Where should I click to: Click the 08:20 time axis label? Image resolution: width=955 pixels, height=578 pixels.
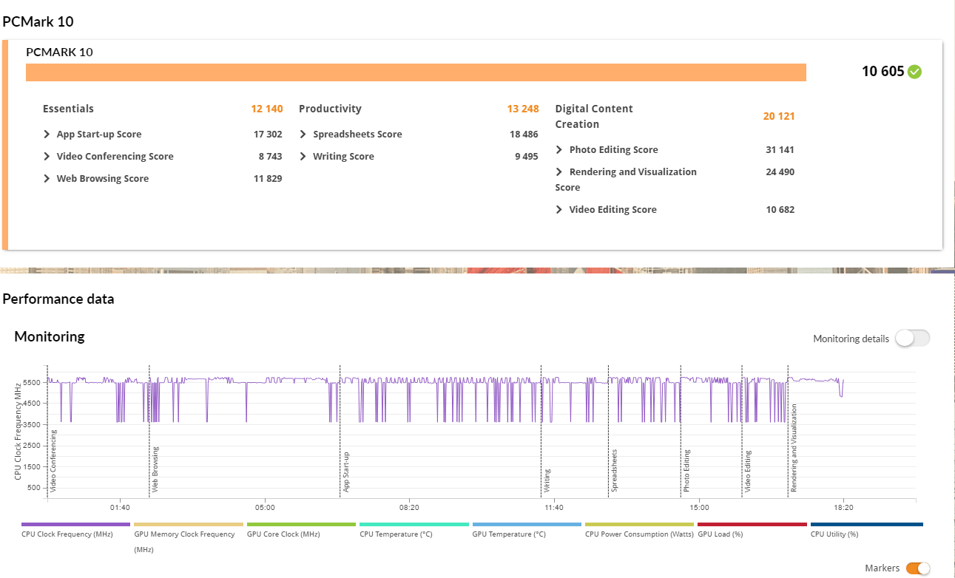409,508
